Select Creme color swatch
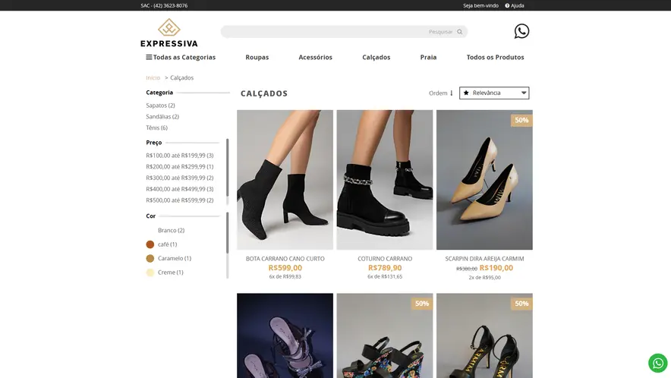Screen dimensions: 671x378 tap(150, 272)
